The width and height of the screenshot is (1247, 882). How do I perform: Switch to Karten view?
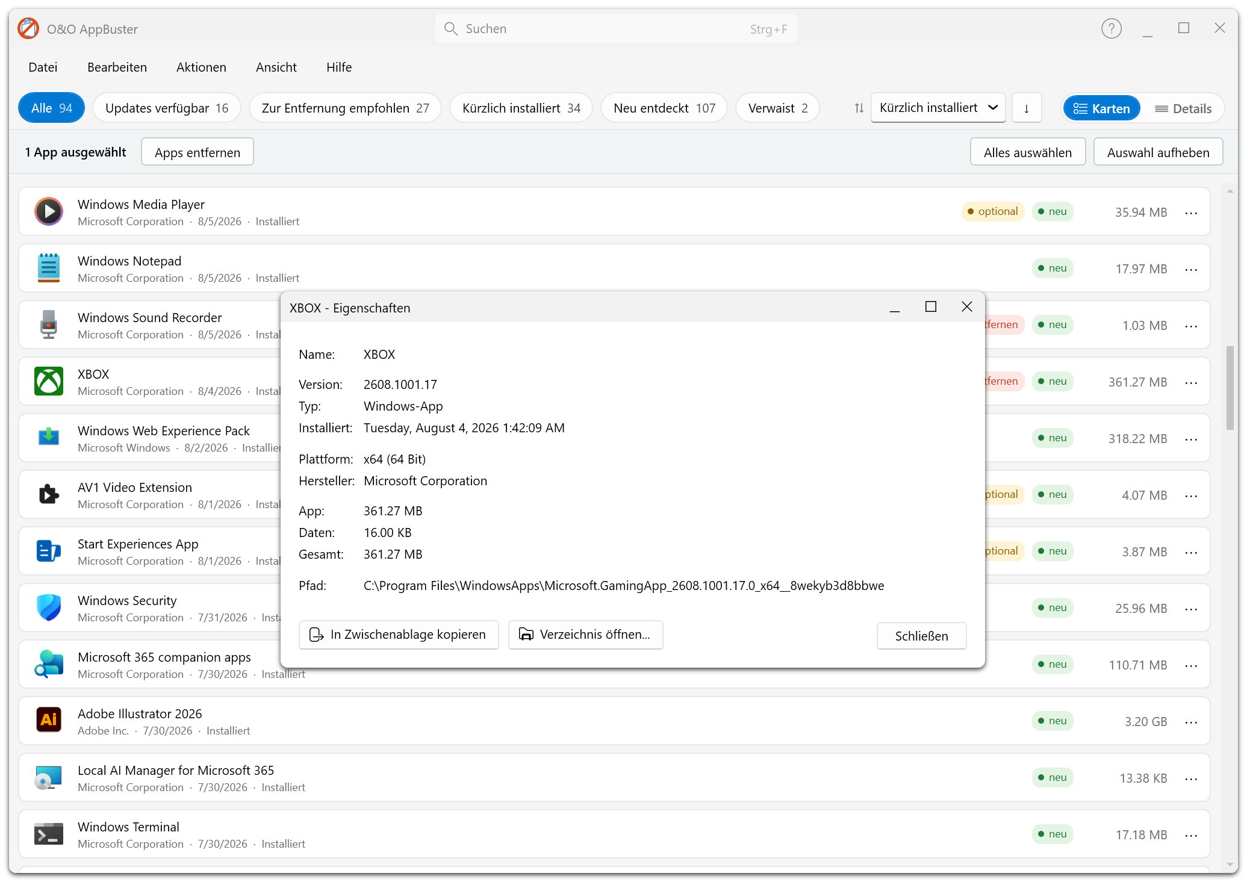tap(1102, 108)
